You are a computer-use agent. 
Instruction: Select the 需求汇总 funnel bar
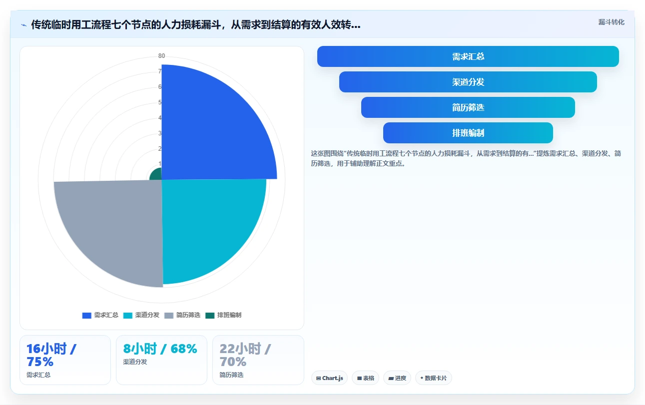click(468, 56)
